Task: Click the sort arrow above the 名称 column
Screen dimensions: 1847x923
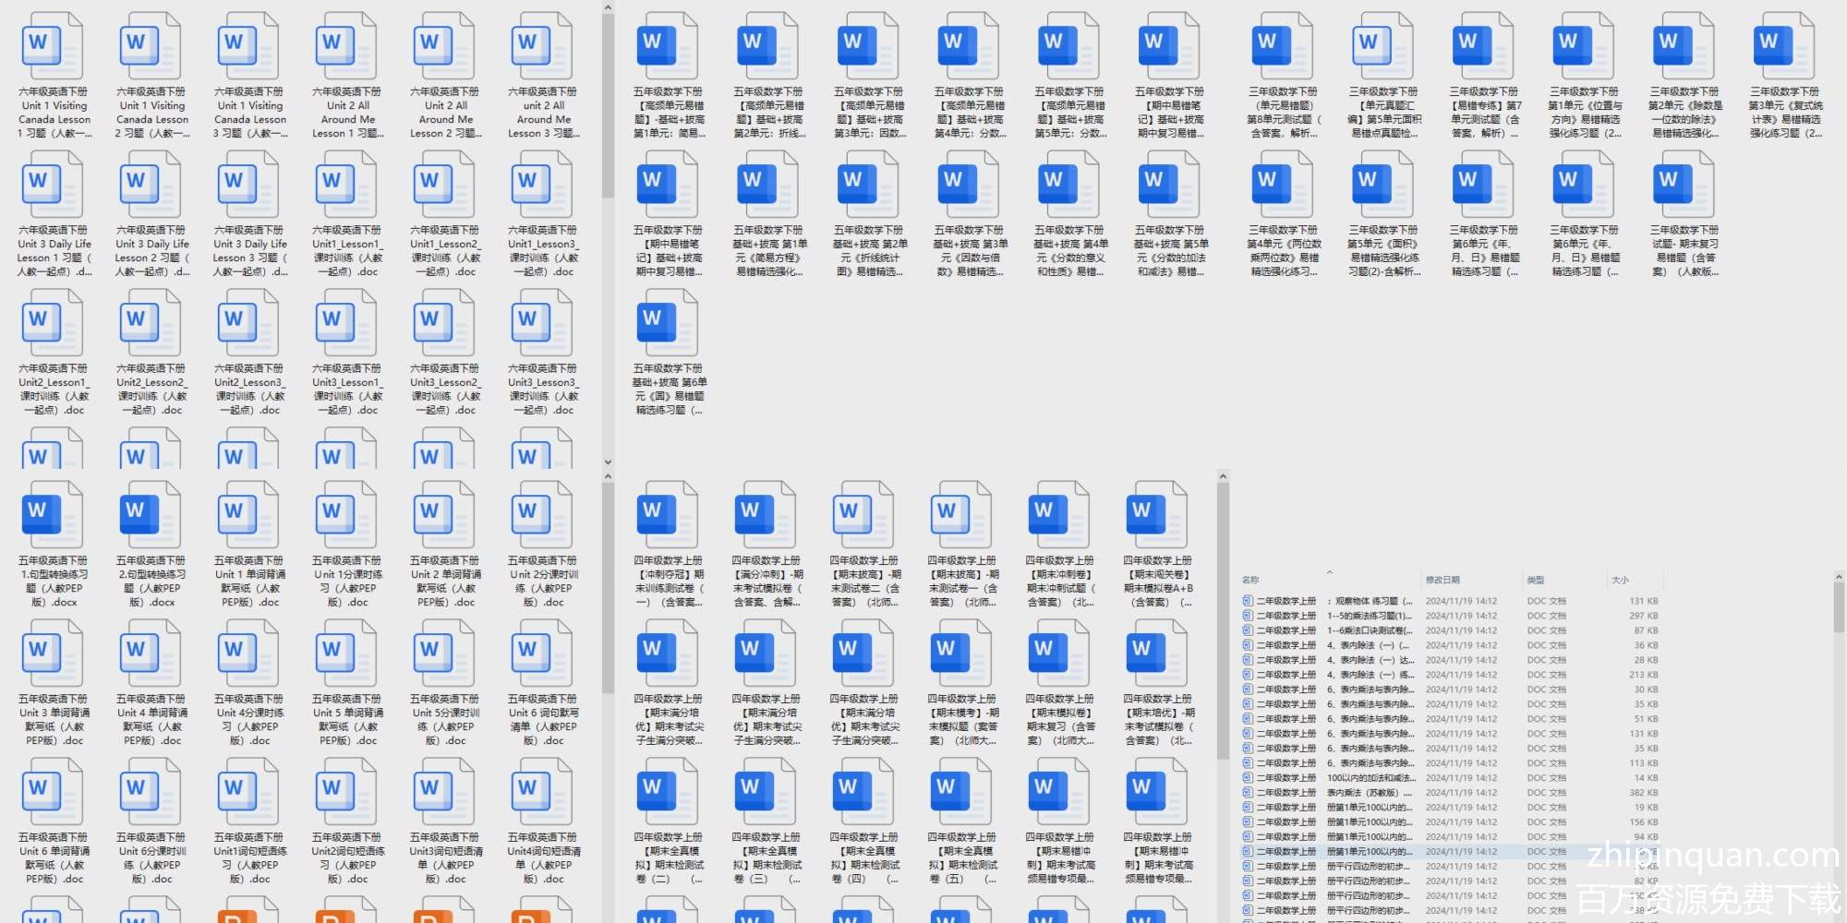Action: pos(1329,572)
